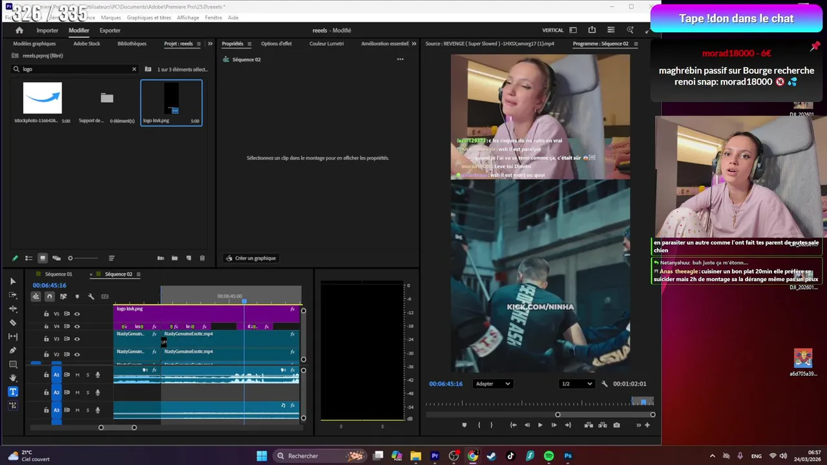827x465 pixels.
Task: Open the 1/2 playback resolution dropdown
Action: pos(577,384)
